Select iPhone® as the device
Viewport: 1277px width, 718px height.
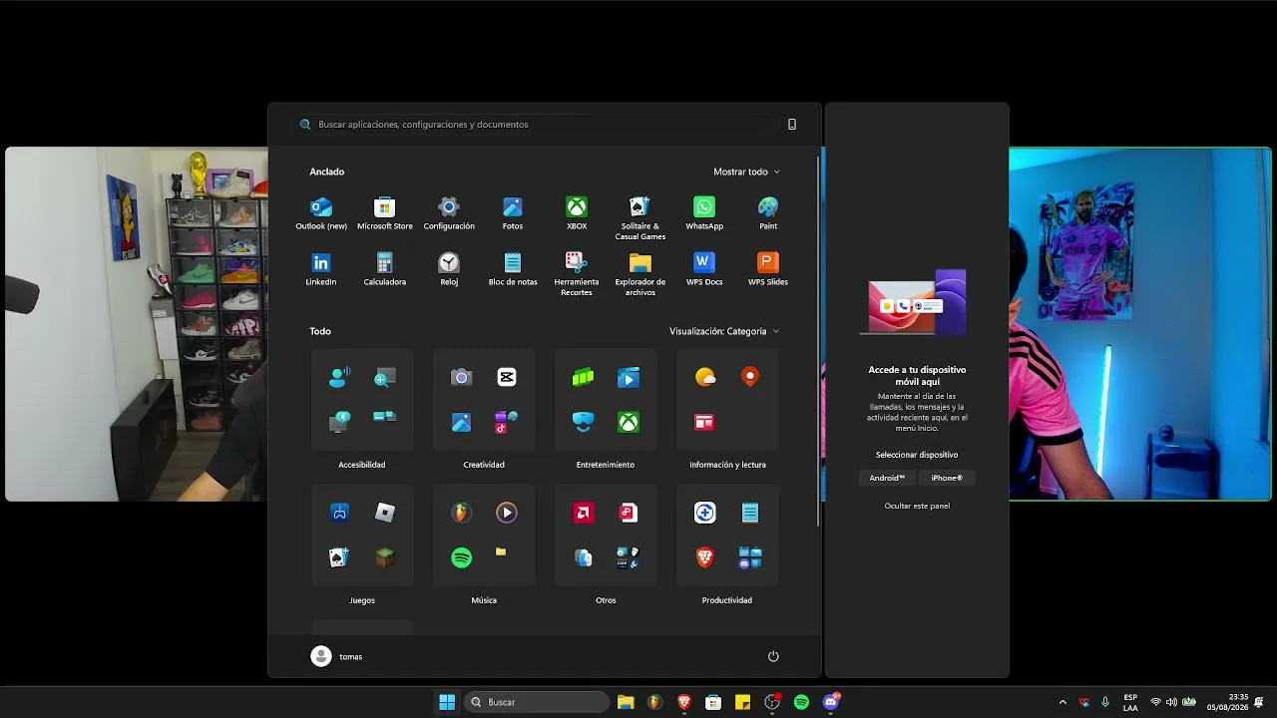[x=947, y=478]
